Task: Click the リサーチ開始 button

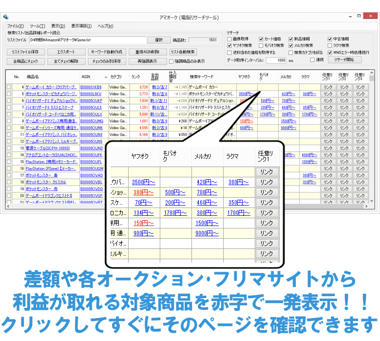Action: point(344,60)
